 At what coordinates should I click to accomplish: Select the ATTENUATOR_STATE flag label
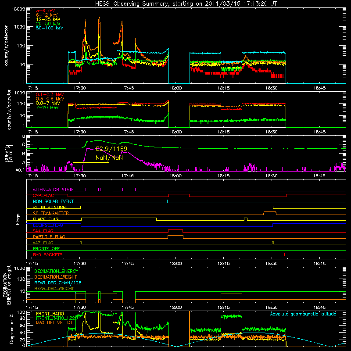click(53, 190)
